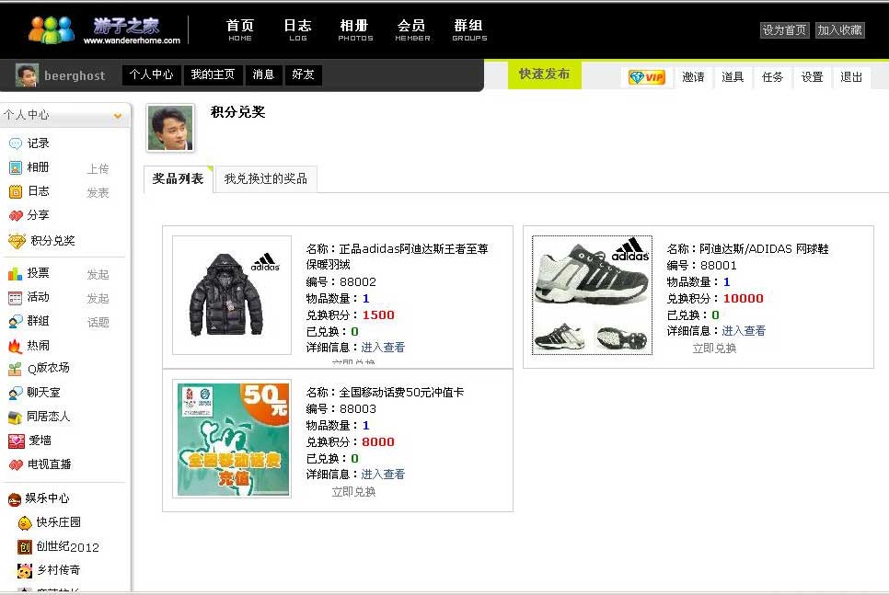Click the 聊天室 chat icon
This screenshot has height=595, width=889.
(x=16, y=393)
